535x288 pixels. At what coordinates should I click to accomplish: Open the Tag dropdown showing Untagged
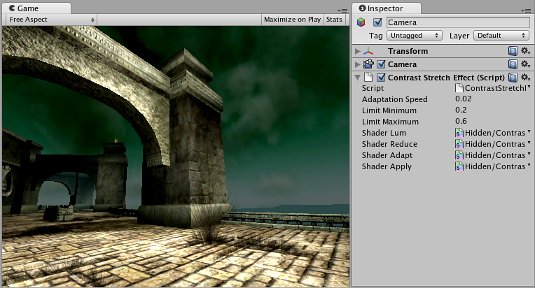[415, 35]
